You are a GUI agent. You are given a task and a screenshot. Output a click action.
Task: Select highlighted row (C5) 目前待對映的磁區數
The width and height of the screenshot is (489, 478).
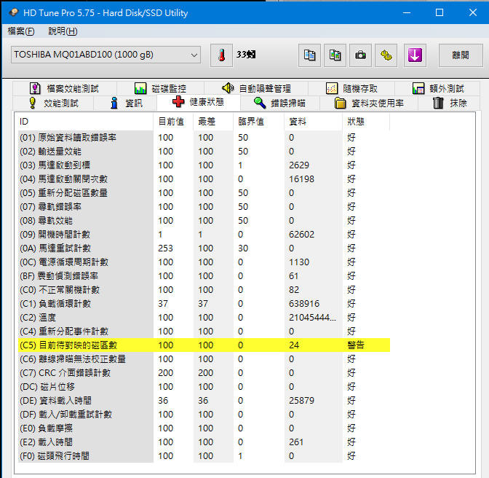[x=204, y=345]
